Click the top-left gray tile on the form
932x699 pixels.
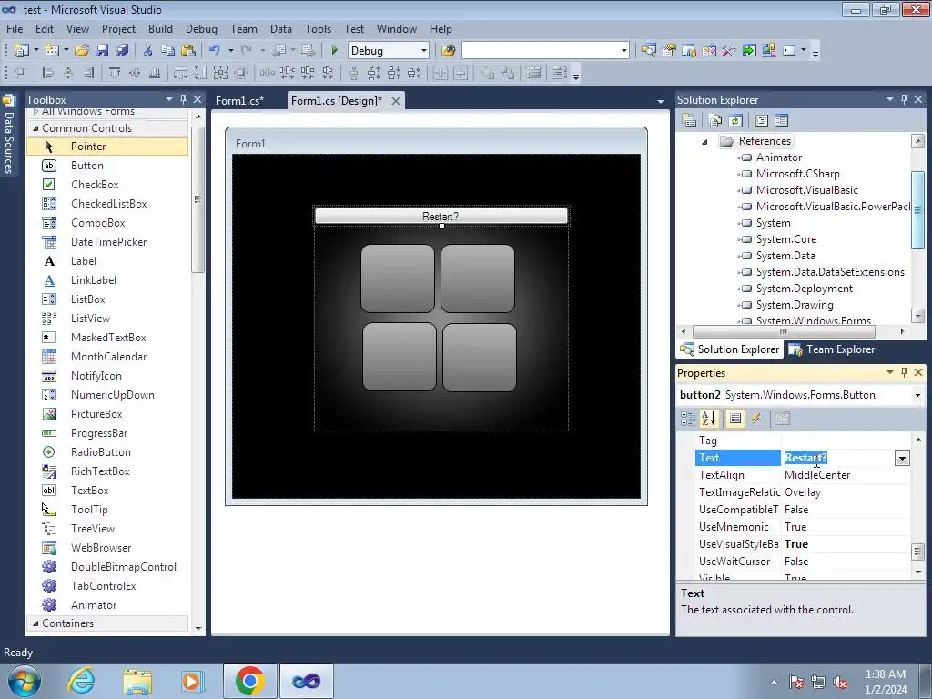click(x=398, y=279)
